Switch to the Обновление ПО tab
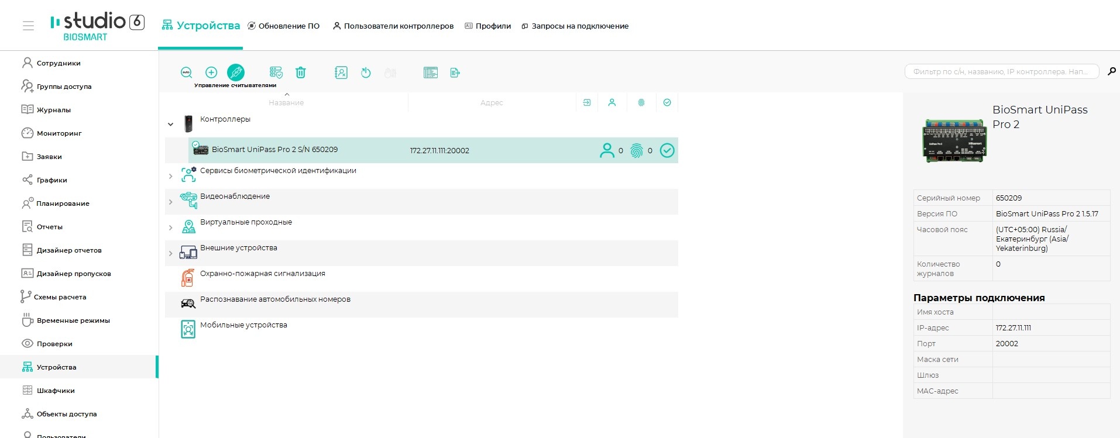 point(284,26)
